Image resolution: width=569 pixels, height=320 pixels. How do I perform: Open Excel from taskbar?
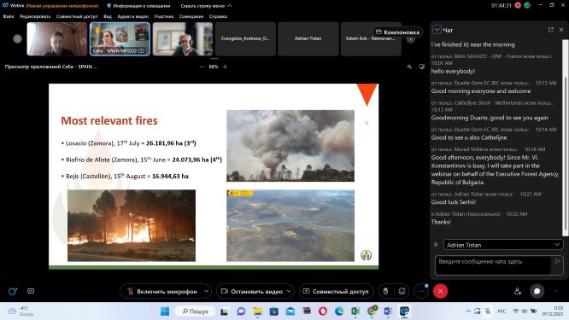point(355,311)
